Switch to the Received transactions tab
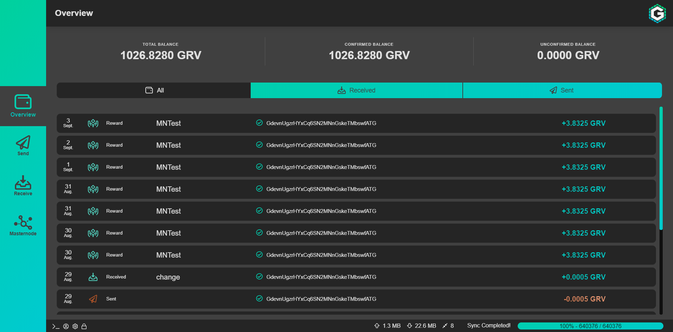This screenshot has height=332, width=673. pos(356,90)
